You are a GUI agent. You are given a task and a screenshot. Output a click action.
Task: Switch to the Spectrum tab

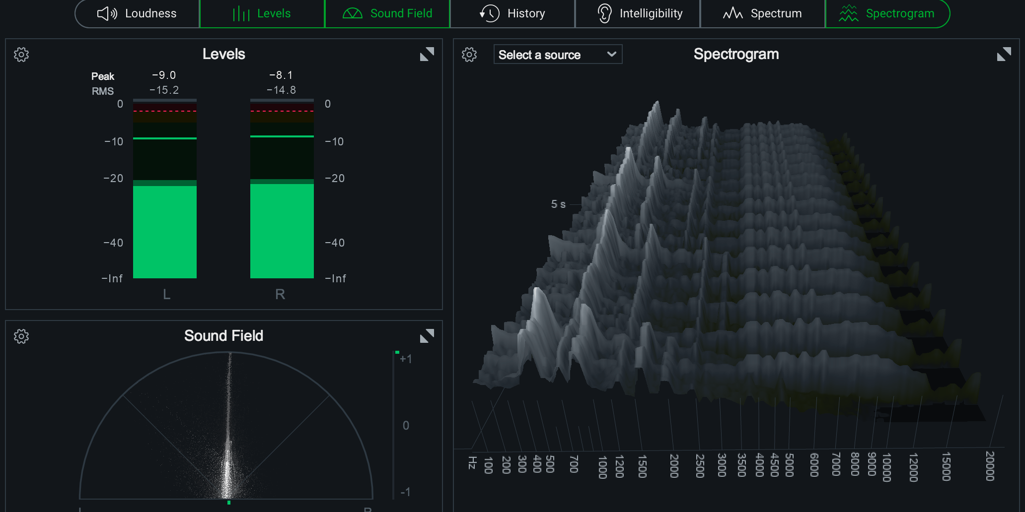click(762, 13)
